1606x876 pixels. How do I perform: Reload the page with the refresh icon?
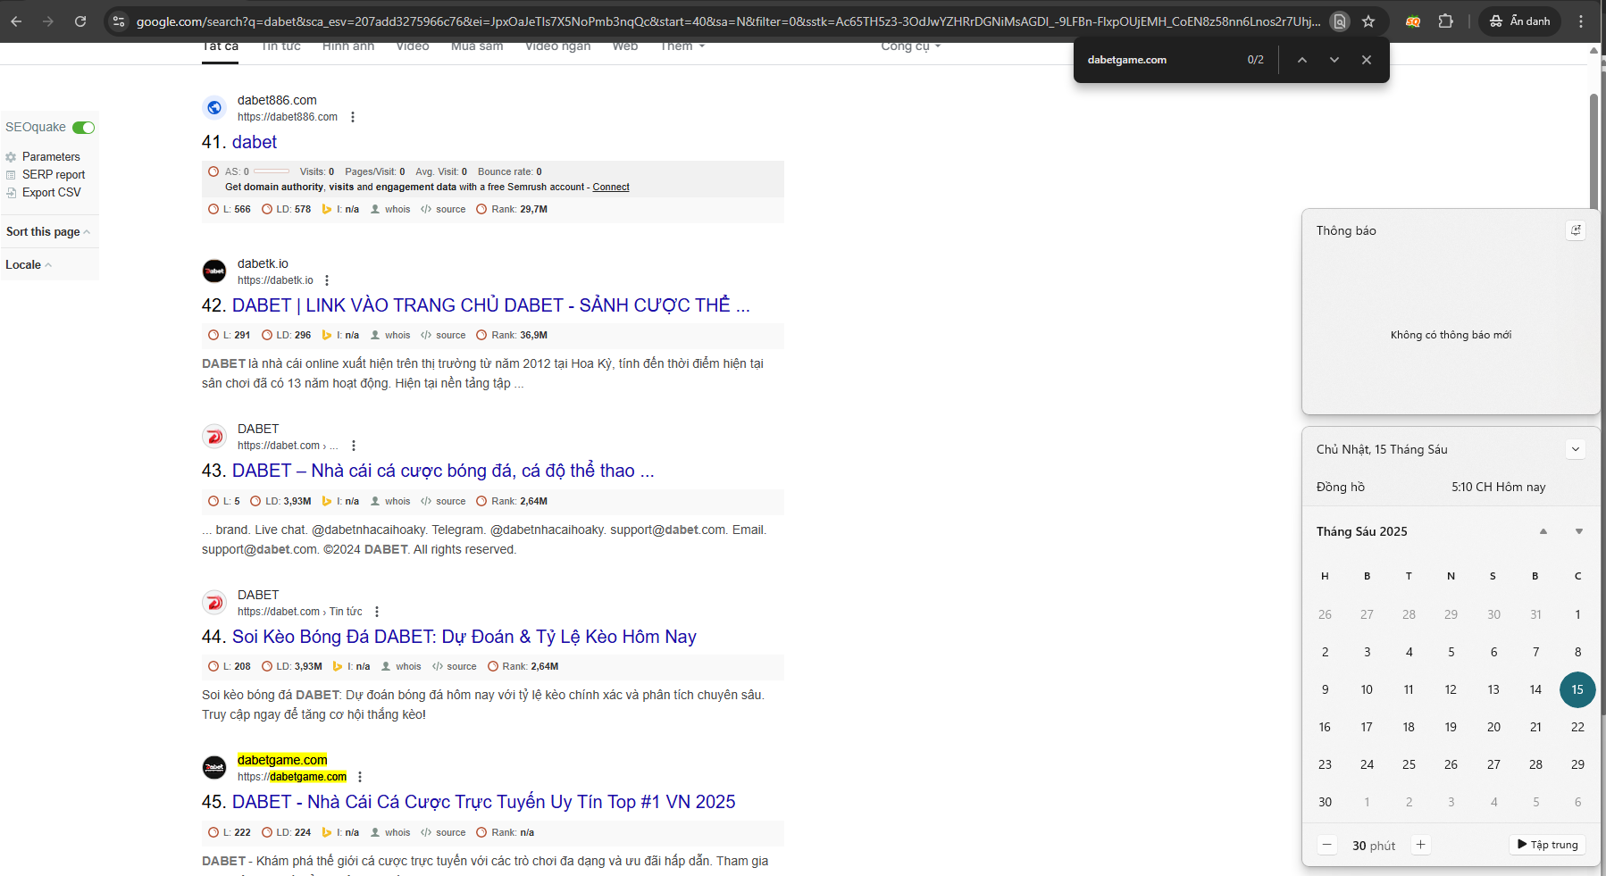coord(80,21)
